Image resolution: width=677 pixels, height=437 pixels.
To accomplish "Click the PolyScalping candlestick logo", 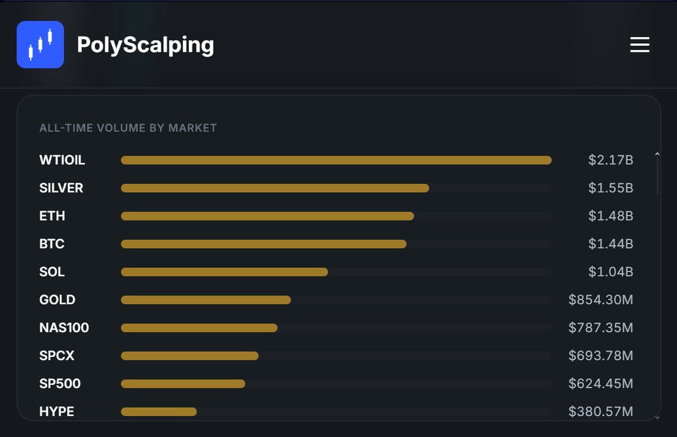I will point(40,45).
